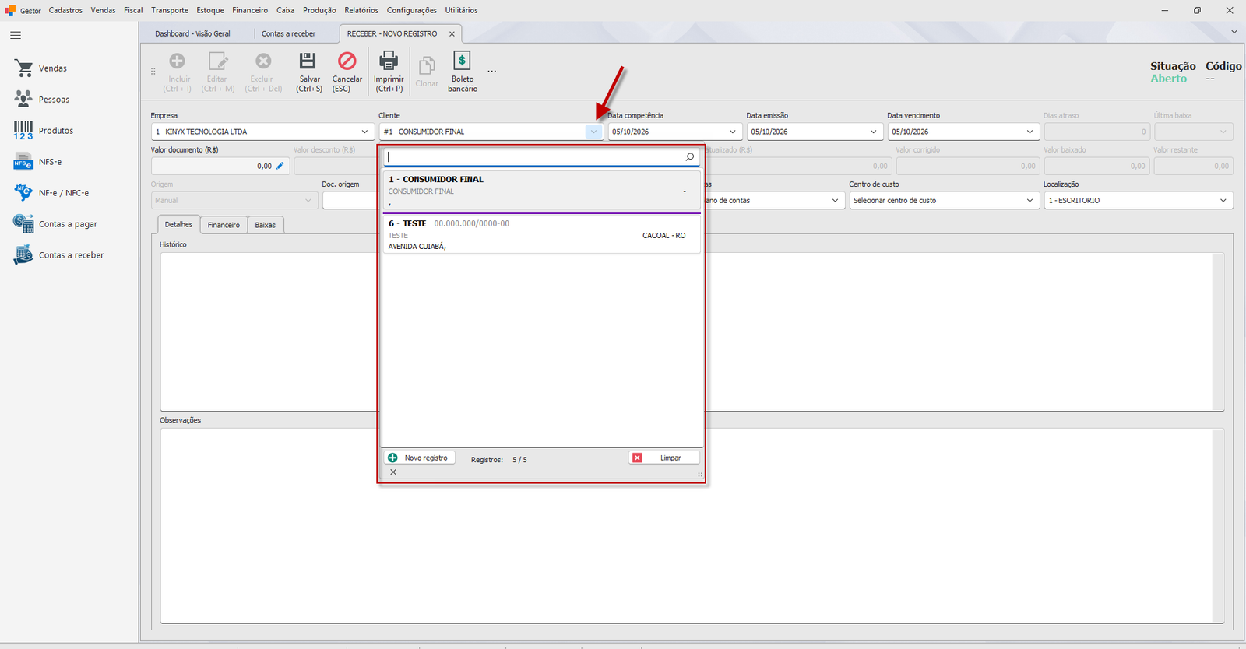
Task: Switch to the Contas a receber tab
Action: click(x=288, y=33)
